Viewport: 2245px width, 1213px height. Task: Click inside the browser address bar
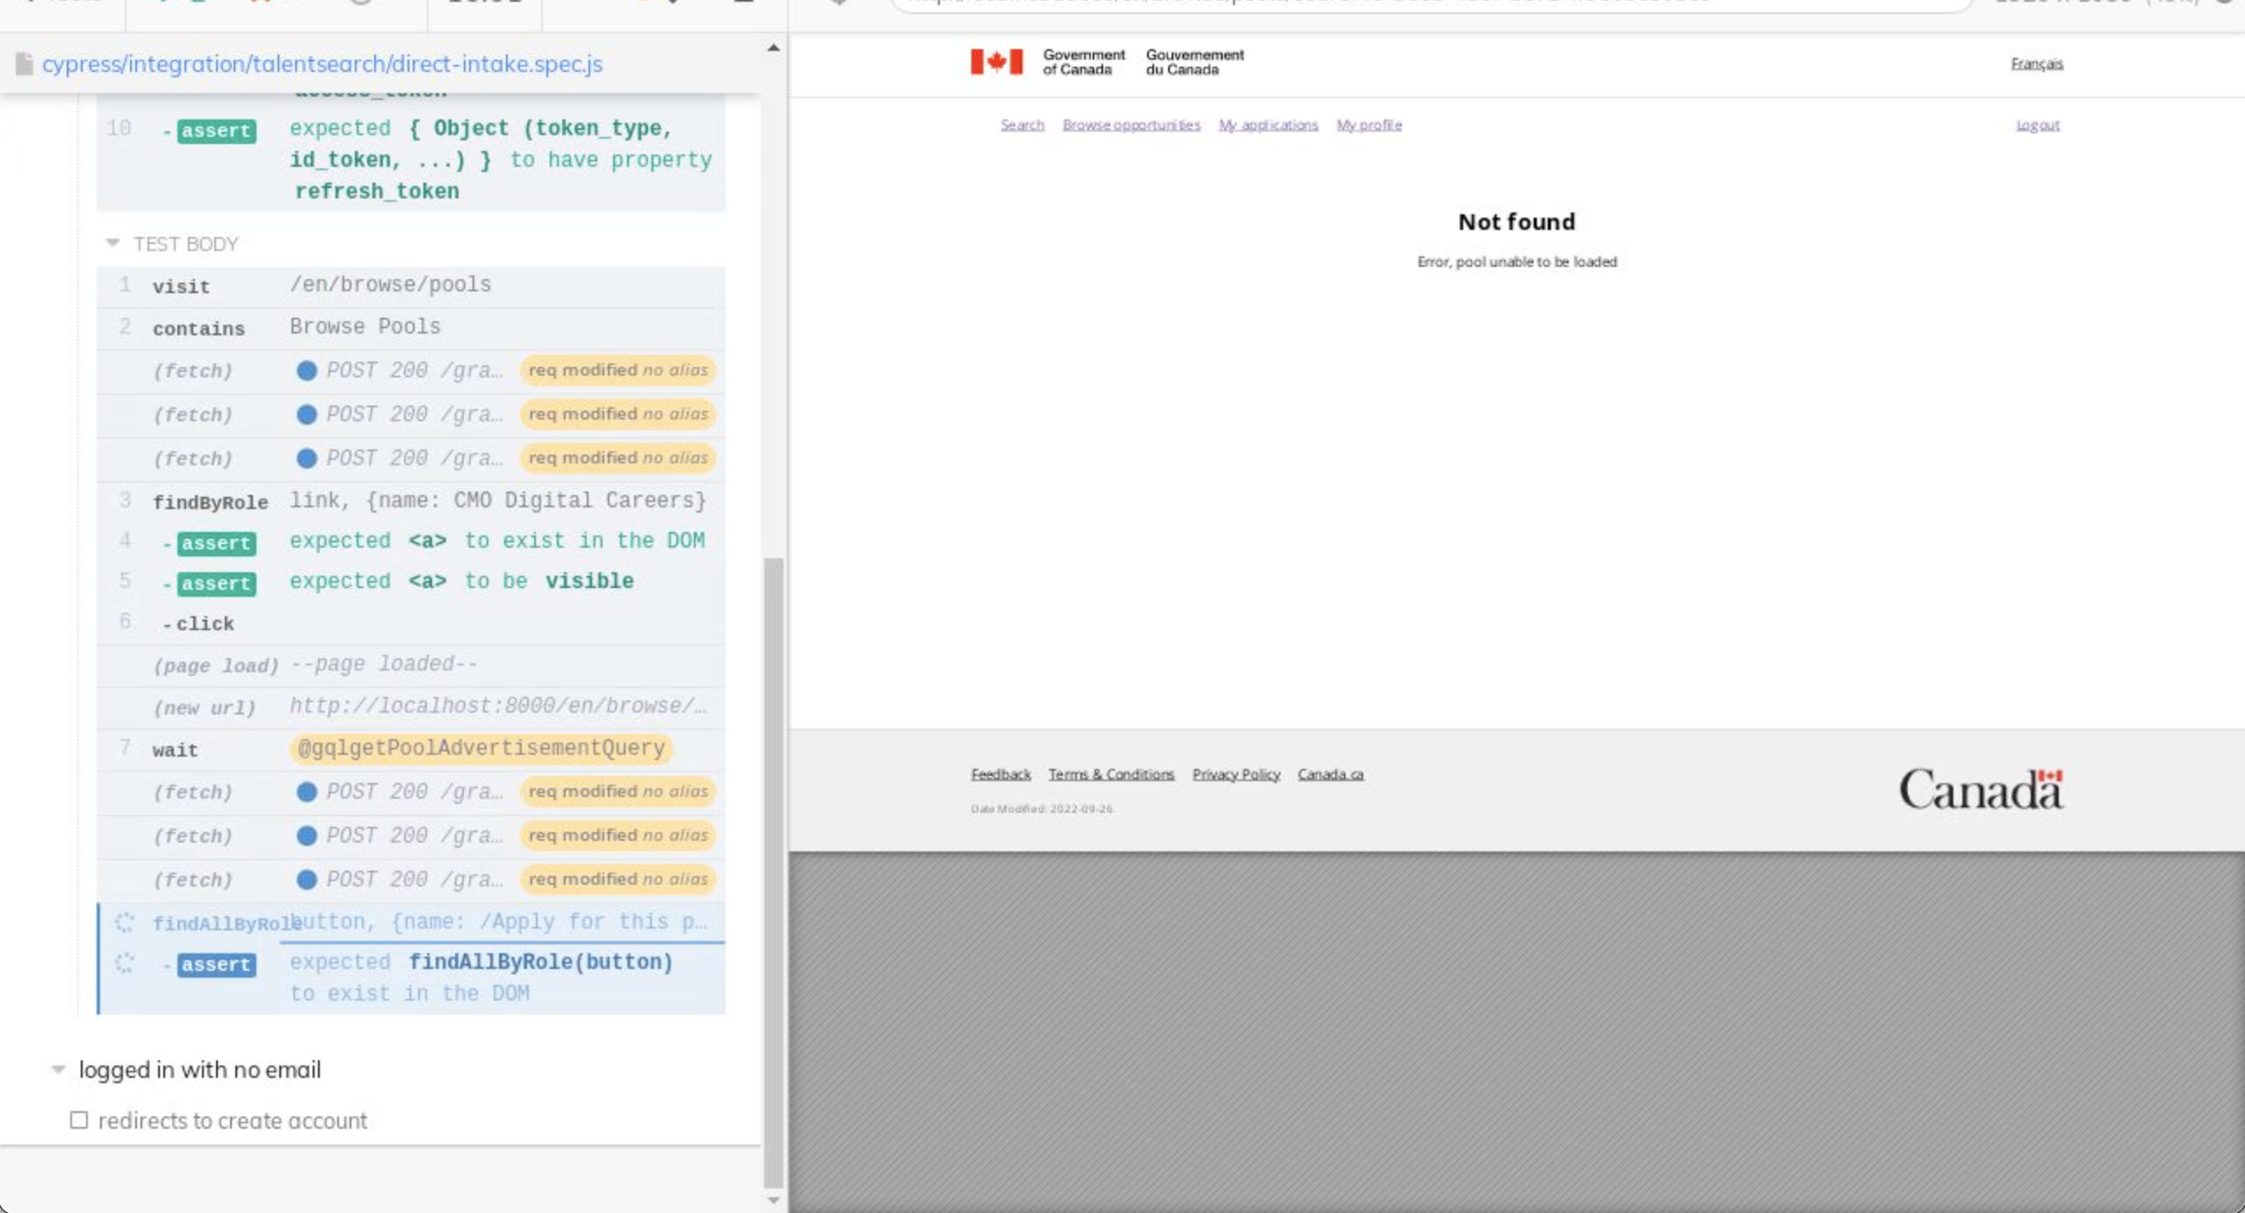click(x=1405, y=4)
